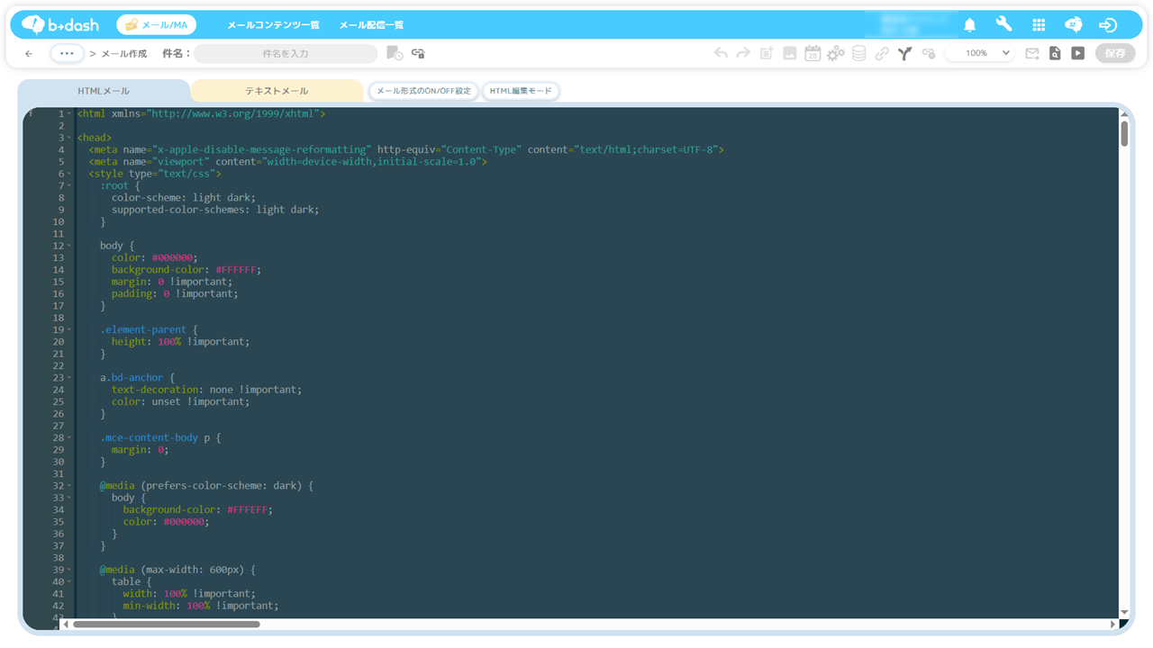Collapse max-width media query at line 39
This screenshot has height=648, width=1153.
pyautogui.click(x=69, y=570)
